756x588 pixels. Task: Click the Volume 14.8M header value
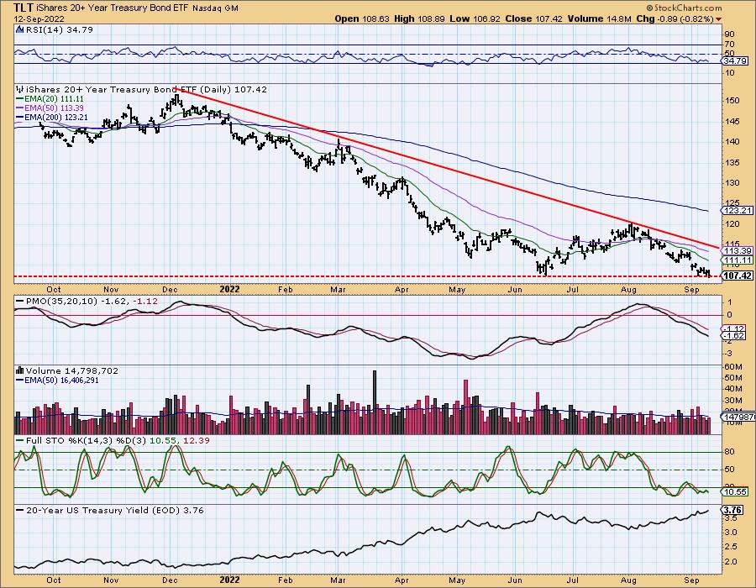coord(599,18)
